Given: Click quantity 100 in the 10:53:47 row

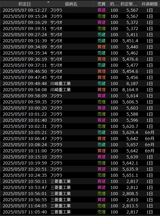Looking at the screenshot, I should pyautogui.click(x=114, y=187).
